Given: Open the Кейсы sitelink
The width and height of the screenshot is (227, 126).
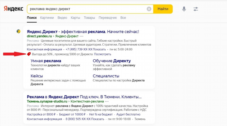Looking at the screenshot, I should pyautogui.click(x=37, y=76).
